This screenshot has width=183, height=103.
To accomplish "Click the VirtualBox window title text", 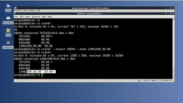I will click(90, 8).
